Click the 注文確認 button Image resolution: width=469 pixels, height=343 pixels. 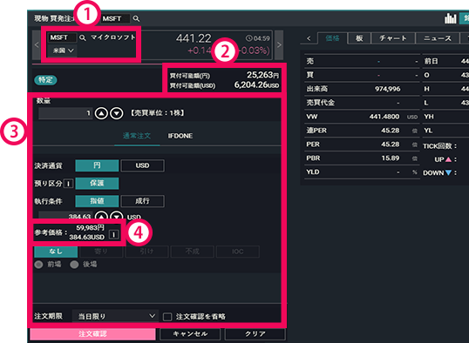92,334
